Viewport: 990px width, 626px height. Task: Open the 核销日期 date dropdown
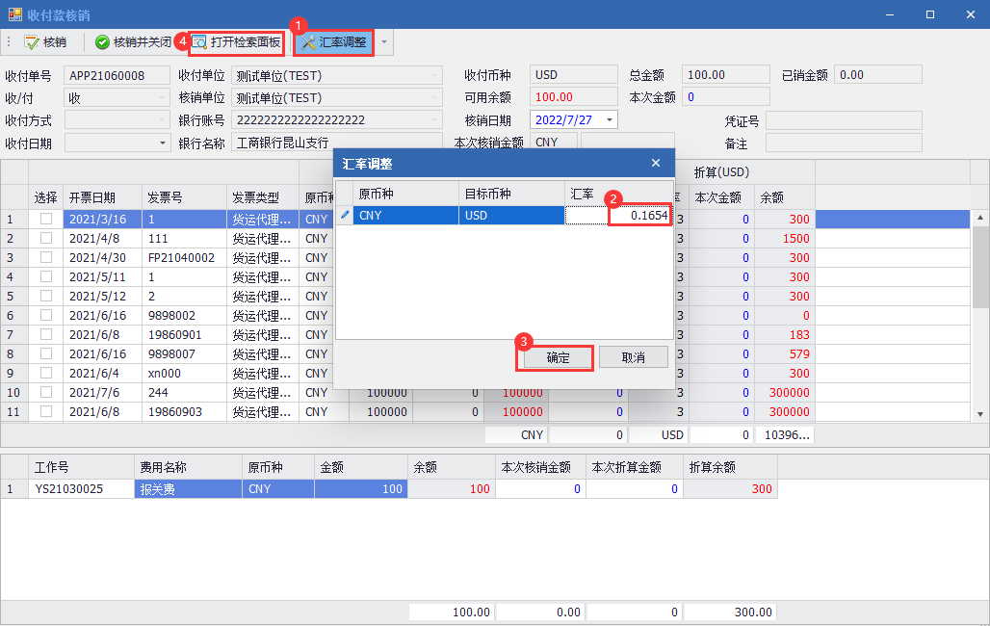[x=609, y=120]
